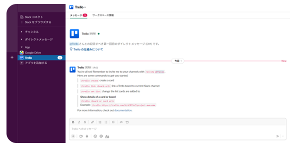The width and height of the screenshot is (304, 148).
Task: Record an audio clip with microphone icon
Action: 87,136
